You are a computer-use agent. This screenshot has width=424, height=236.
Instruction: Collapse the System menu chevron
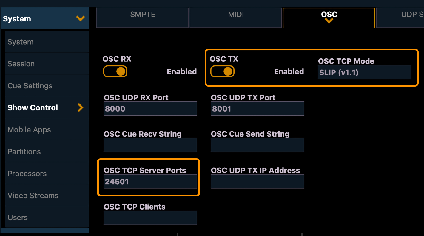click(x=80, y=19)
